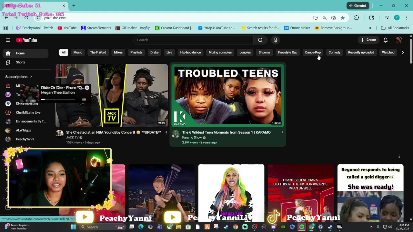
Task: Open the TROUBLED TEENS video thumbnail
Action: coord(228,95)
